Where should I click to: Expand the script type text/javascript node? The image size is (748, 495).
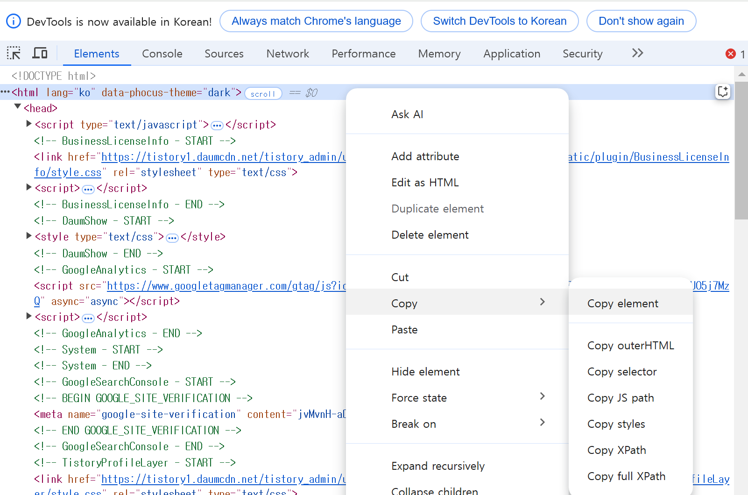[29, 124]
